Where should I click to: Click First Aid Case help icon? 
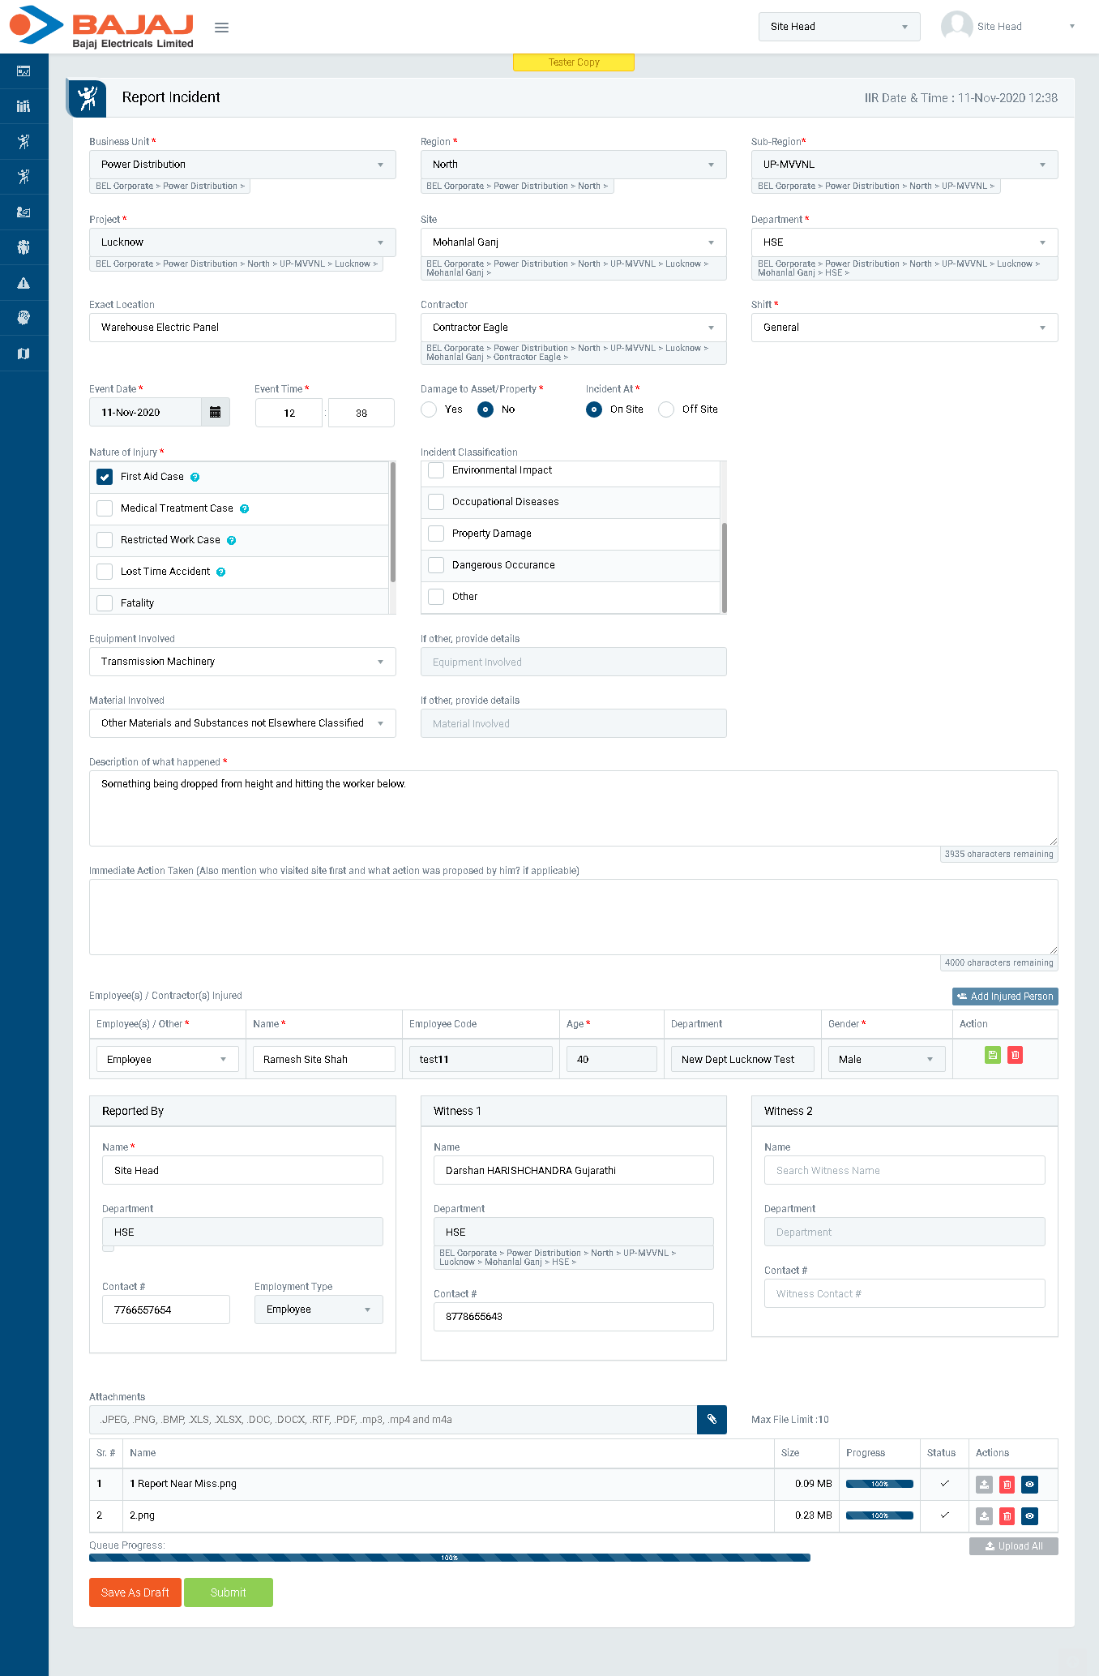[195, 478]
